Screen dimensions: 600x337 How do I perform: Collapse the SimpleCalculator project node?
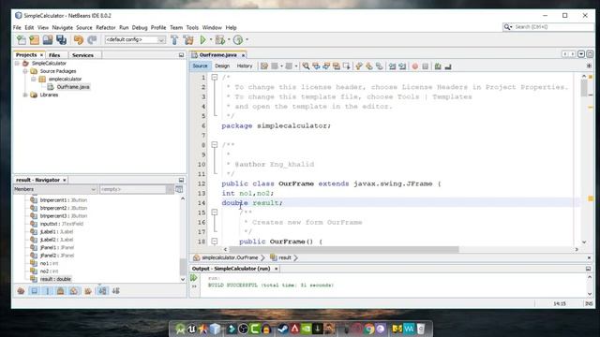click(17, 64)
